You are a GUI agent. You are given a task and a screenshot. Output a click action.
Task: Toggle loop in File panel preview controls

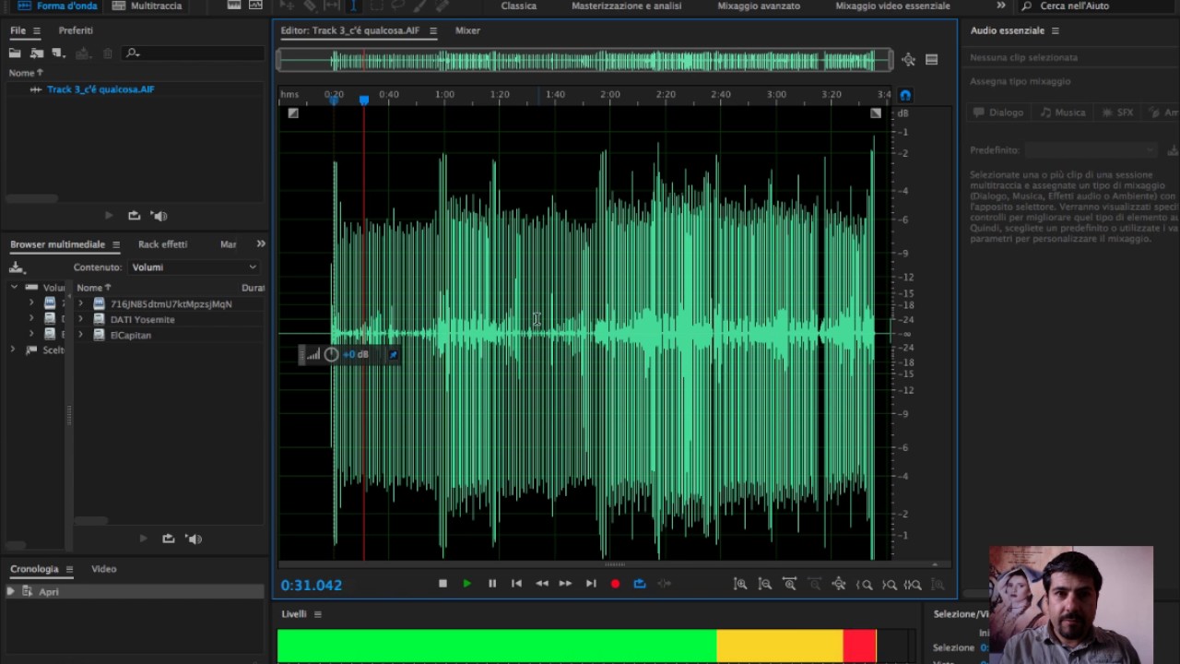point(134,216)
